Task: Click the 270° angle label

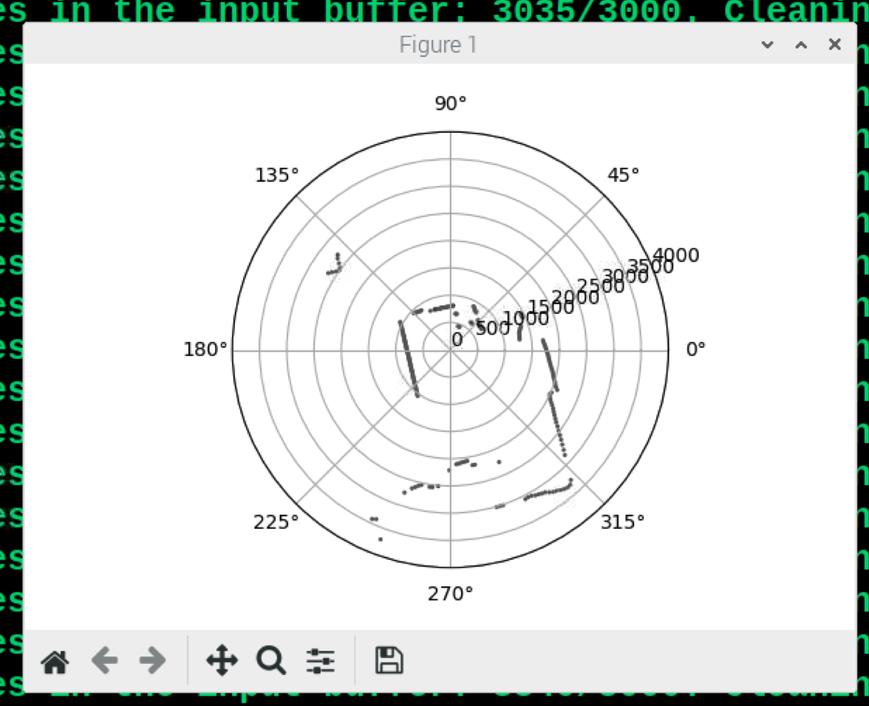Action: point(451,594)
